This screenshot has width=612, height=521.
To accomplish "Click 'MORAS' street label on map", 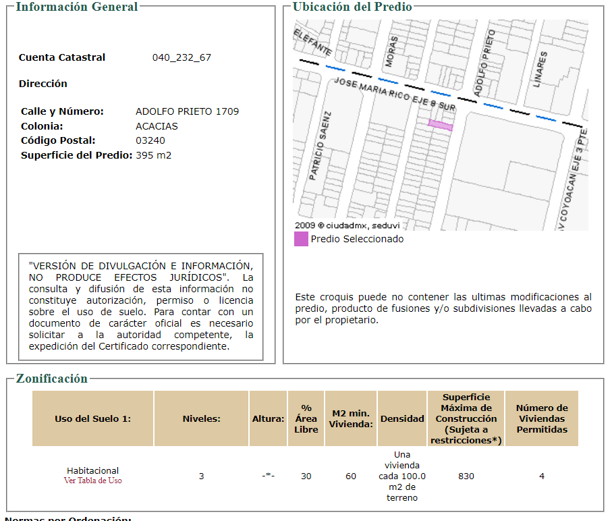I will point(391,51).
